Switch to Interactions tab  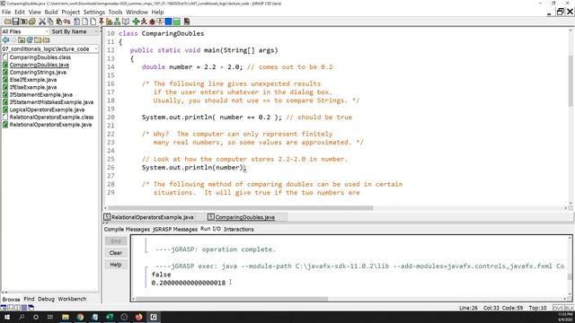tap(239, 230)
